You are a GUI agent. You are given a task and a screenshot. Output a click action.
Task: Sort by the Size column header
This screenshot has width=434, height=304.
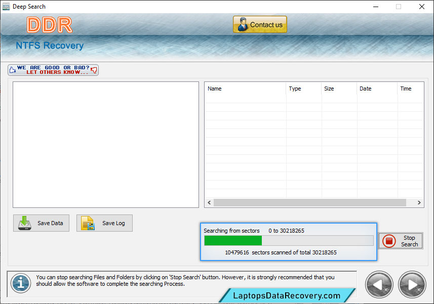click(x=339, y=89)
